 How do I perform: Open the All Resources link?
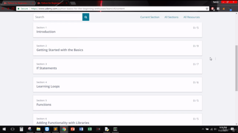coord(192,17)
